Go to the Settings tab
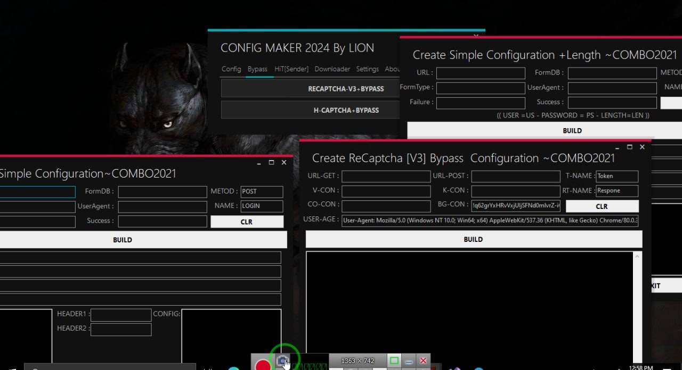Viewport: 682px width, 370px height. [367, 69]
